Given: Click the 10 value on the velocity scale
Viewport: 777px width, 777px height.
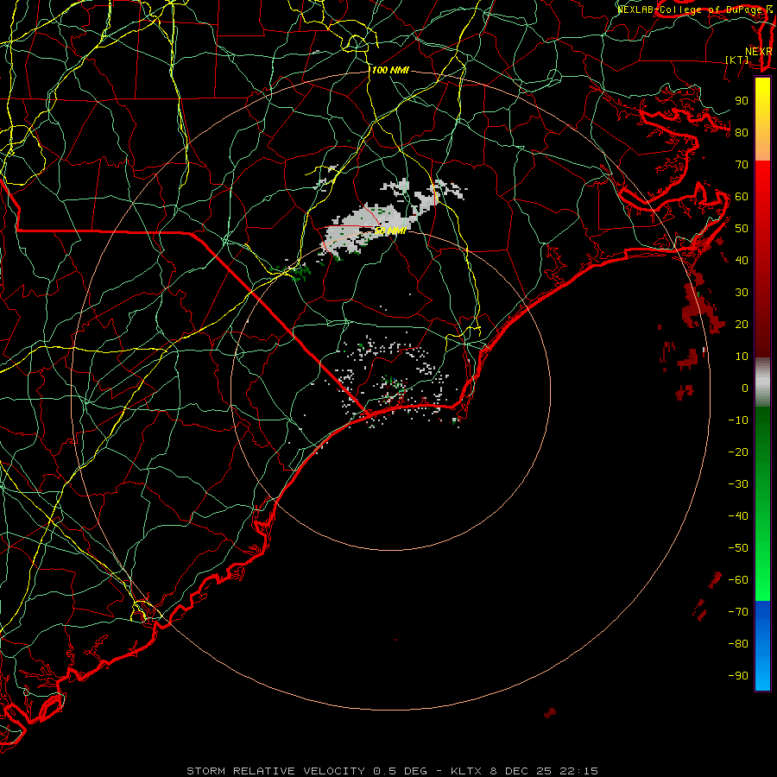Looking at the screenshot, I should tap(742, 357).
